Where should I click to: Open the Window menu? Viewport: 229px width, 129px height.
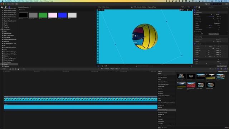(x=47, y=1)
